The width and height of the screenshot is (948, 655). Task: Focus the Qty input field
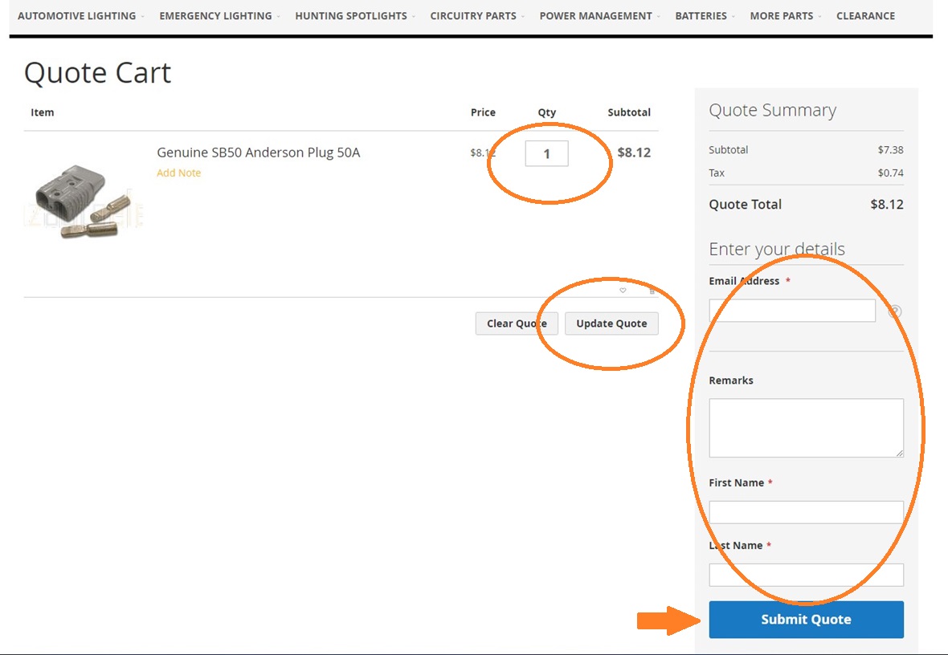tap(546, 153)
